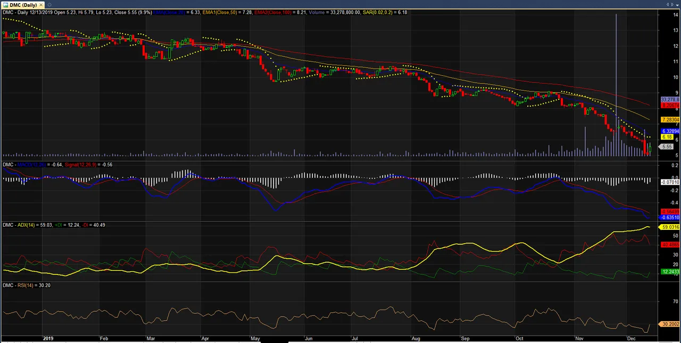Click the chart icon in DMC tab
This screenshot has width=681, height=343.
5,5
